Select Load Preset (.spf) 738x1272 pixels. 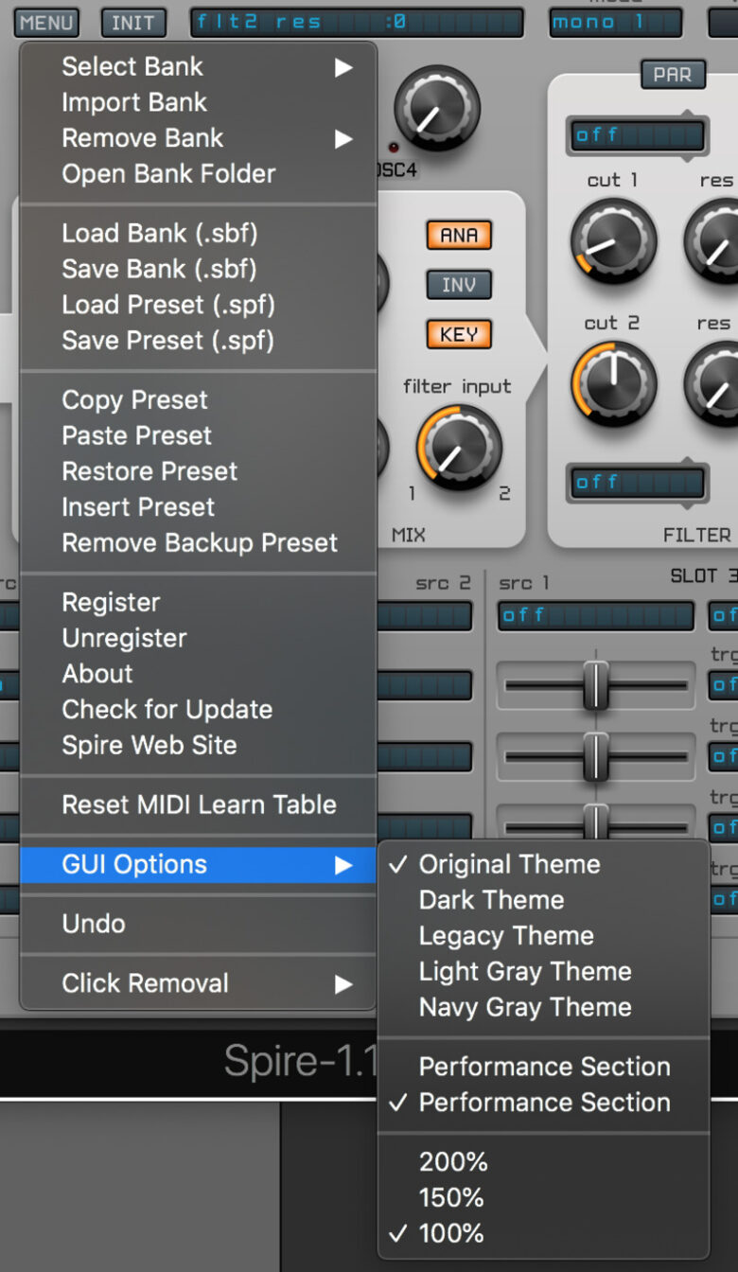(x=199, y=305)
